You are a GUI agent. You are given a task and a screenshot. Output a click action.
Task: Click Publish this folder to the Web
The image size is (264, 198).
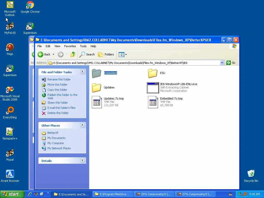(62, 96)
